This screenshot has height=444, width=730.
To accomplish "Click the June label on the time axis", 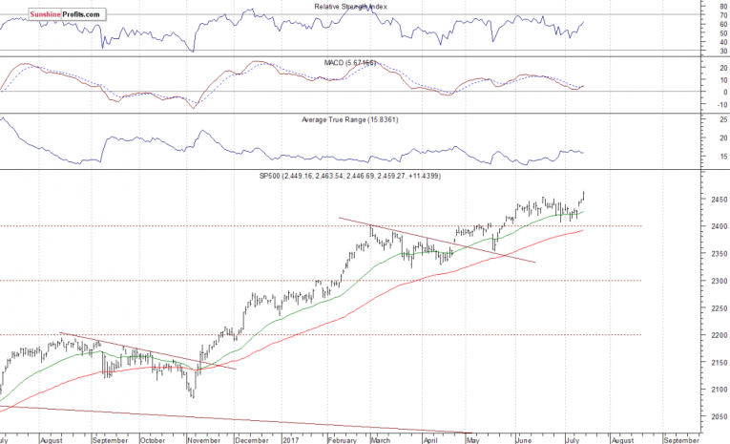I will [523, 439].
